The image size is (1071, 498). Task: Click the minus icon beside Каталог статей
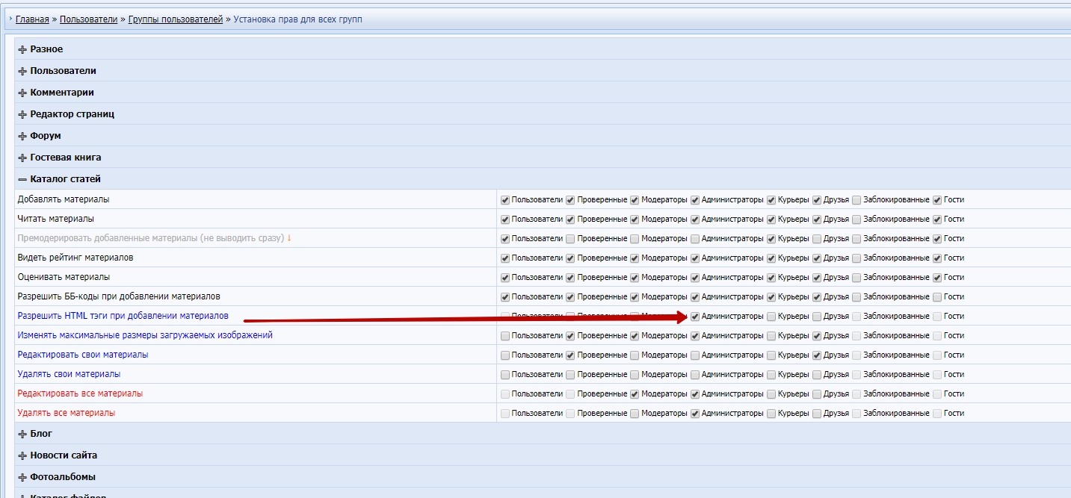[22, 179]
